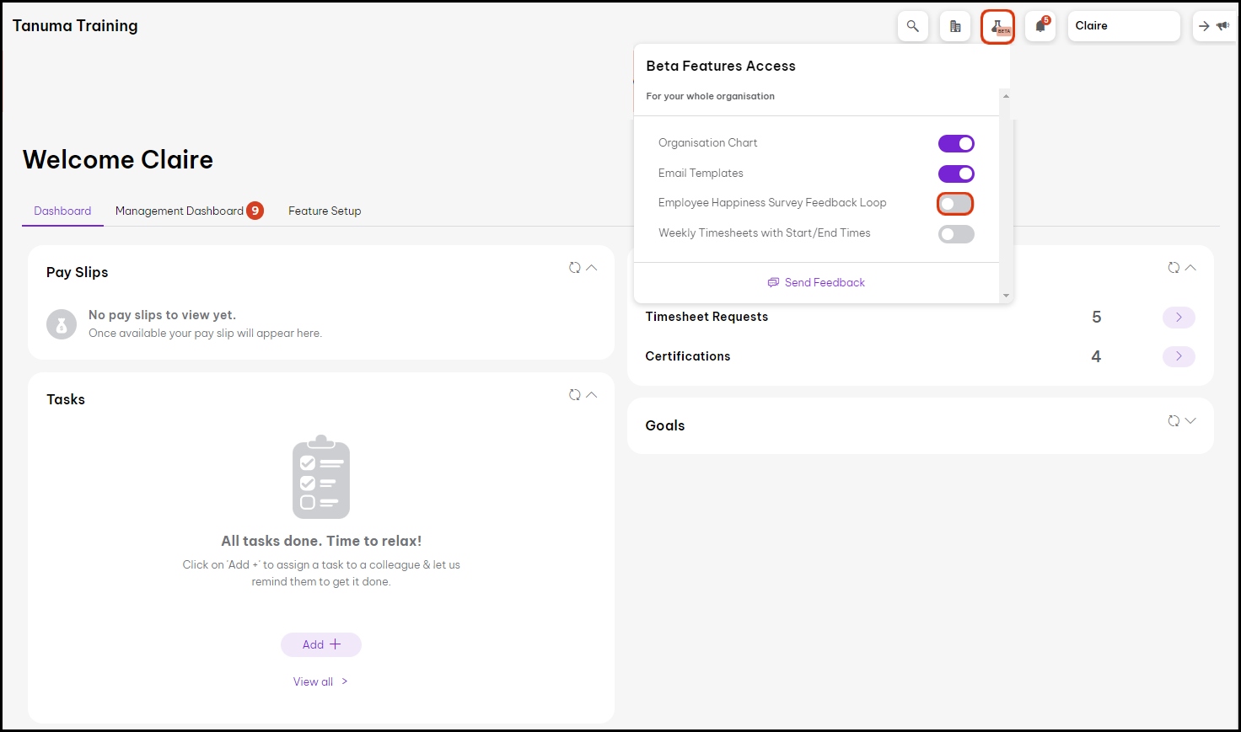The width and height of the screenshot is (1241, 732).
Task: Open the organisation building icon
Action: click(x=955, y=26)
